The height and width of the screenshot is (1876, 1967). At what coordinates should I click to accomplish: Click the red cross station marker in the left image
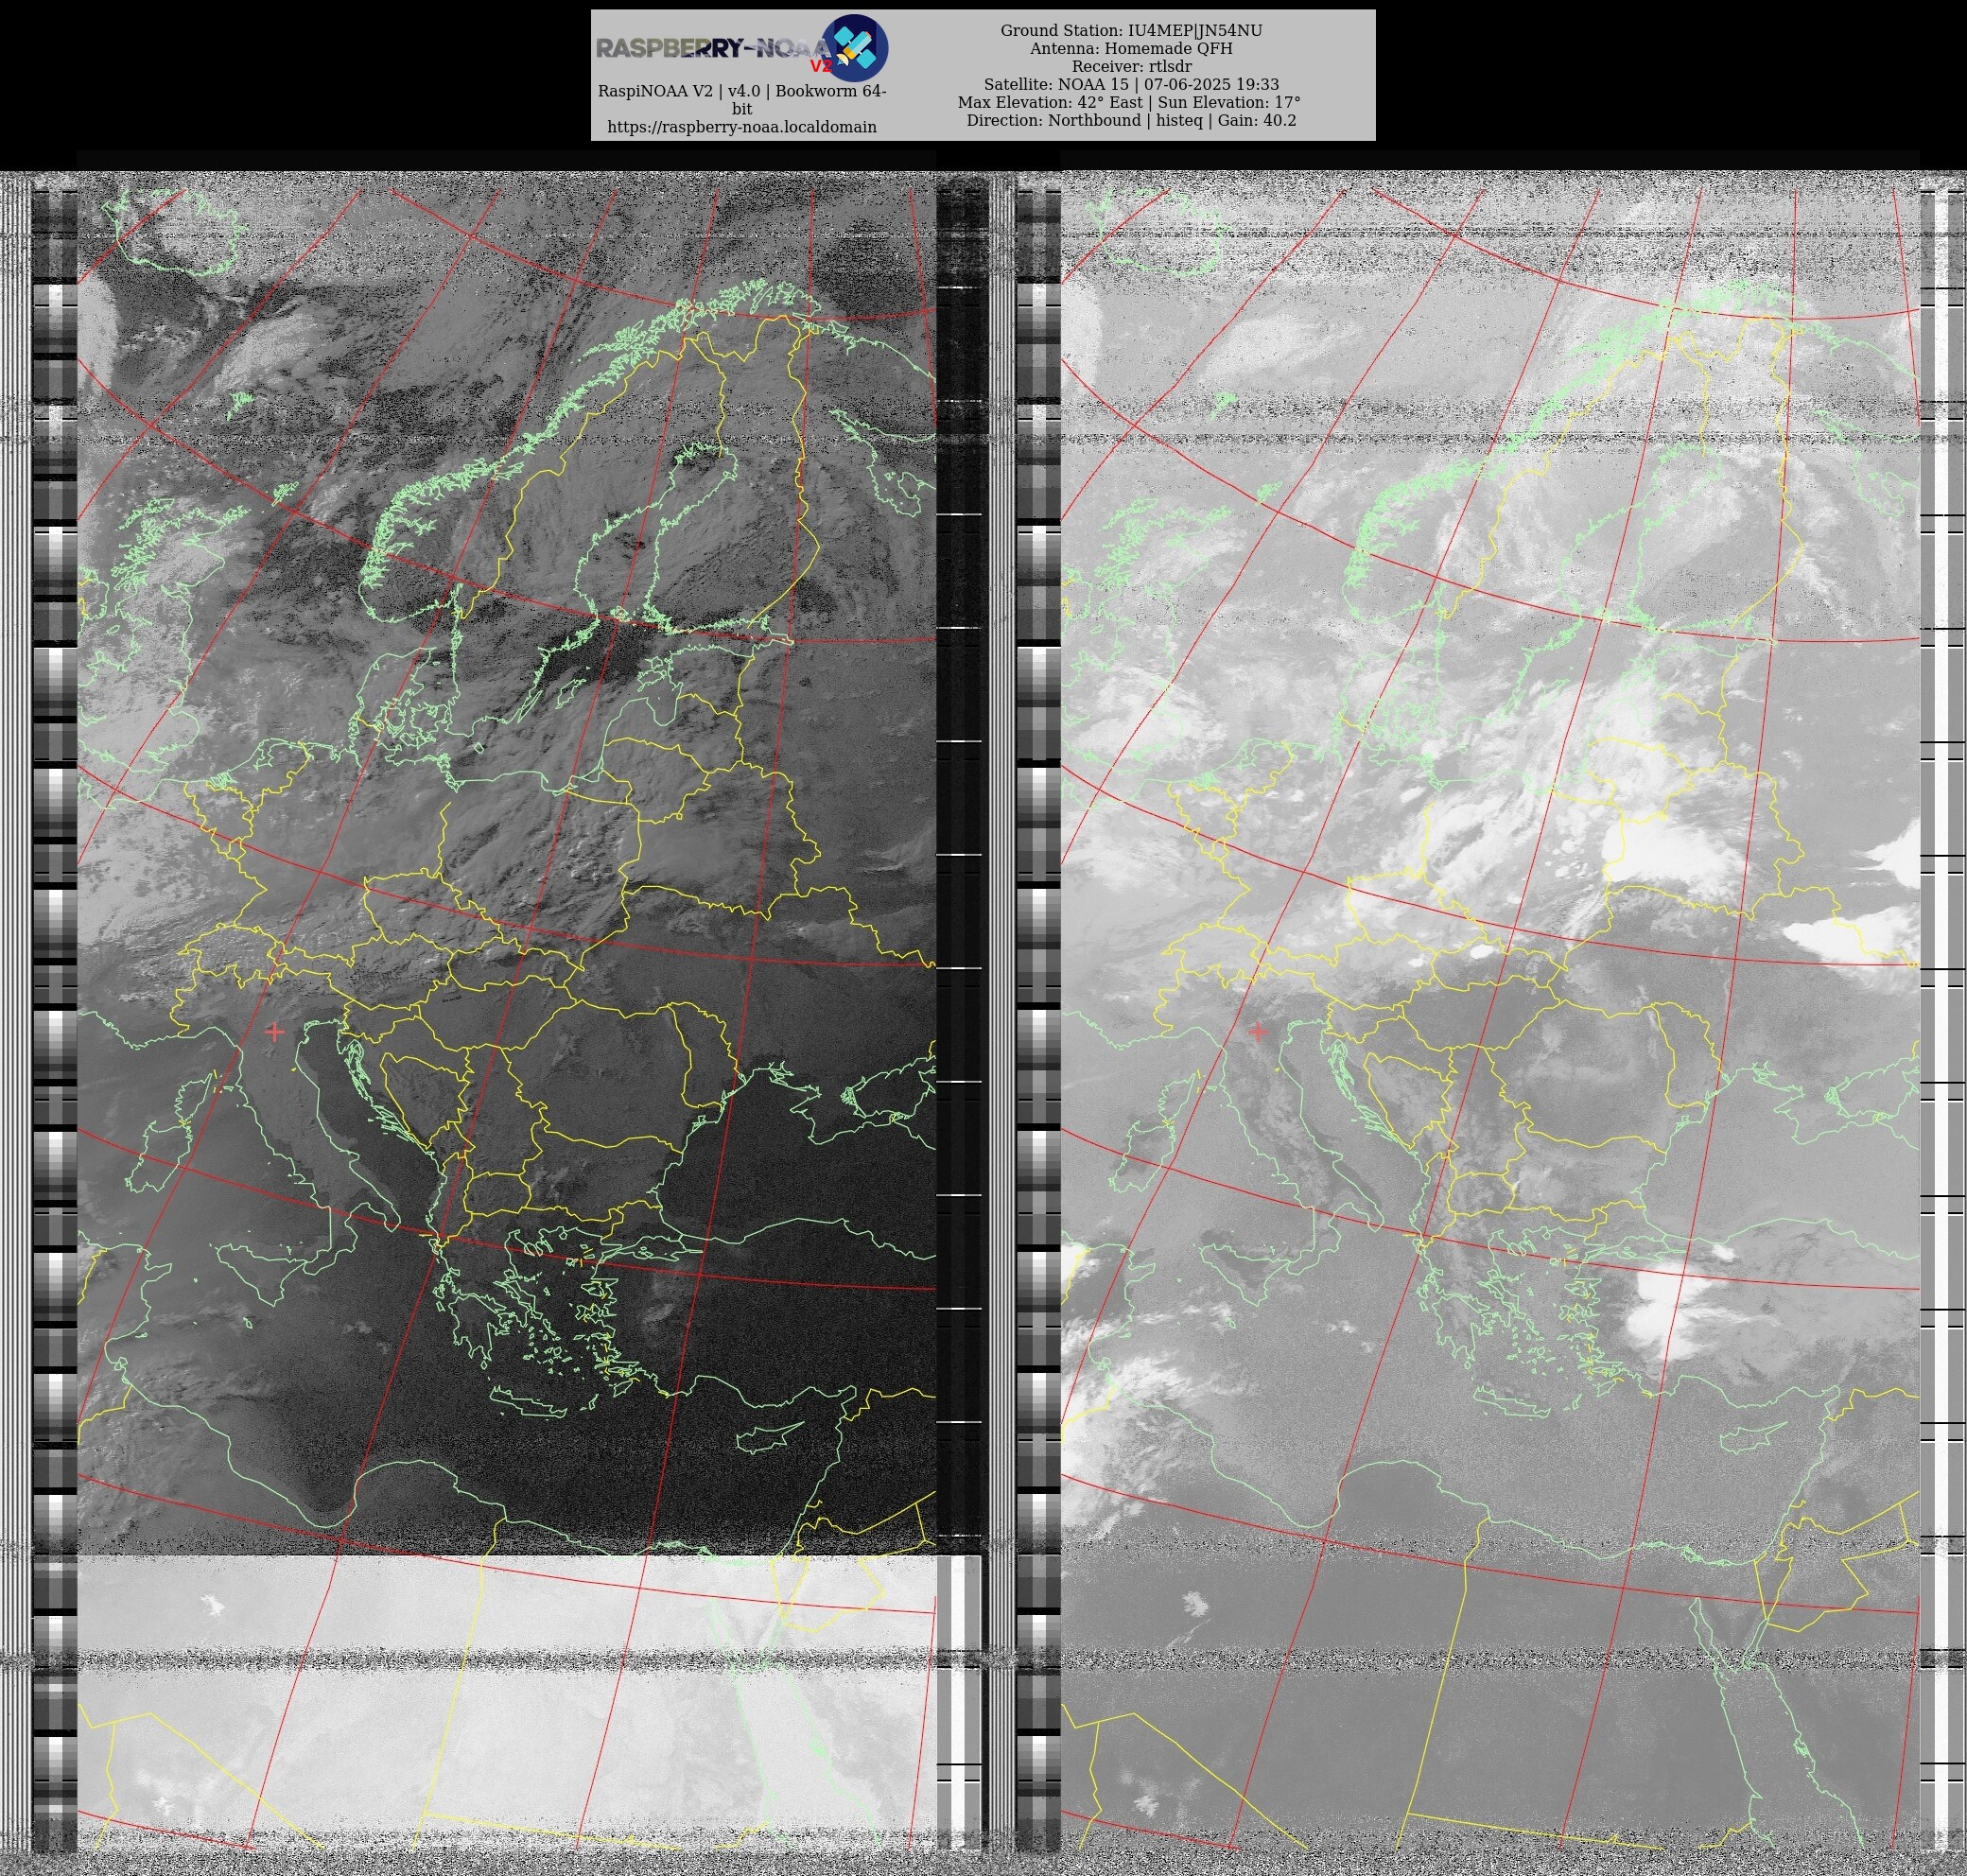click(x=275, y=1031)
